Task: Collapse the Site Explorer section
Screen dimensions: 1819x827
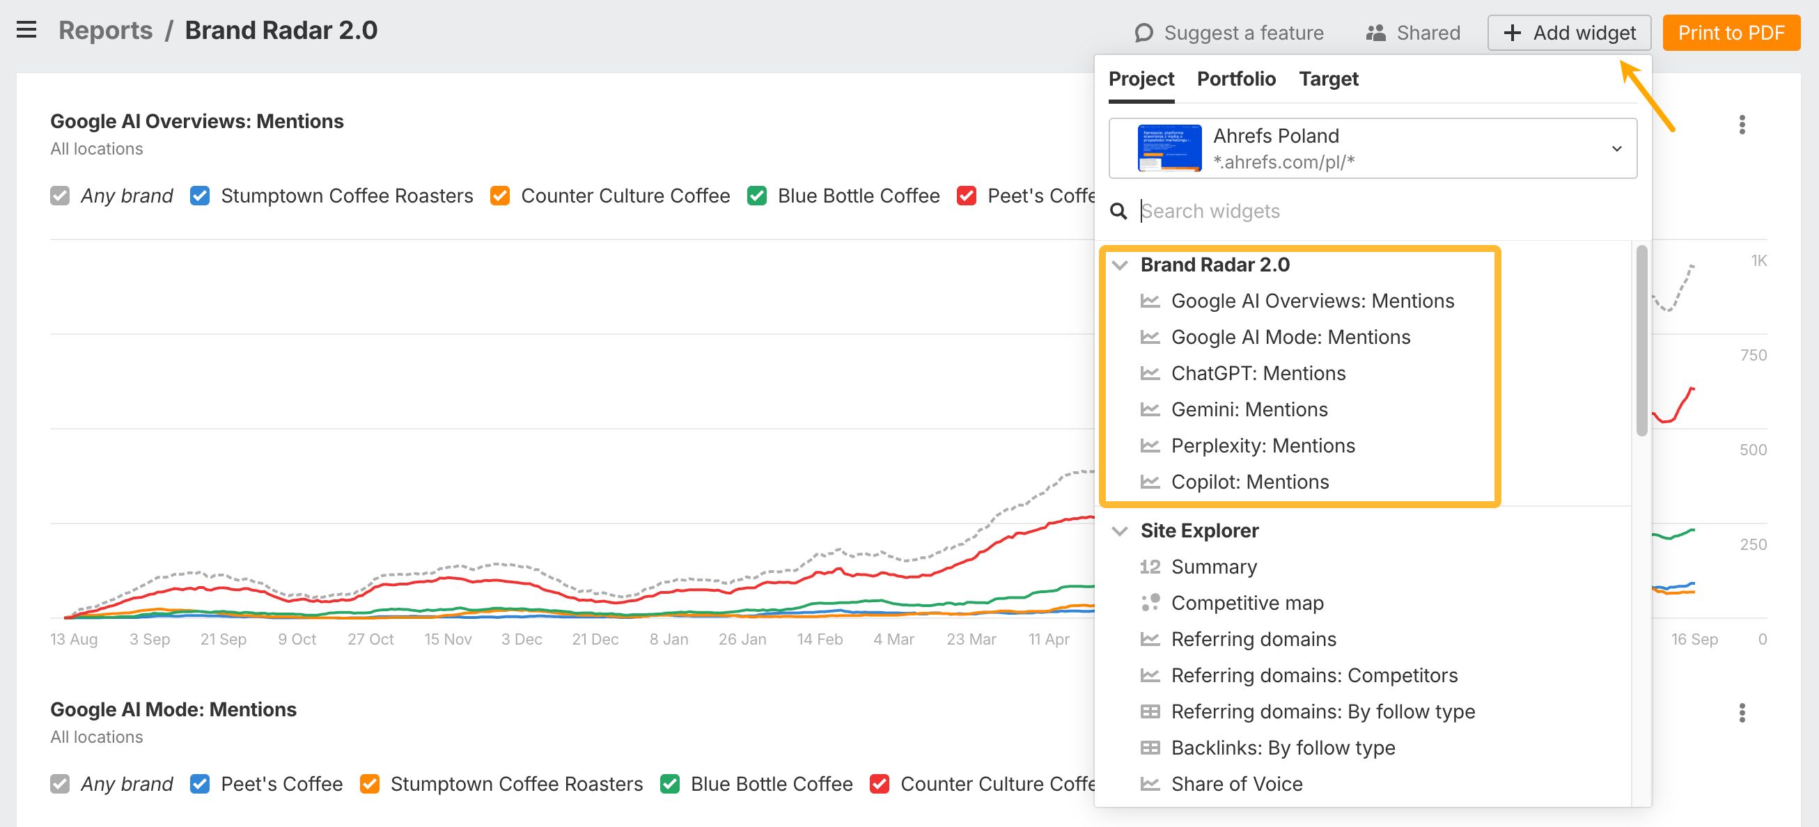Action: pos(1118,530)
